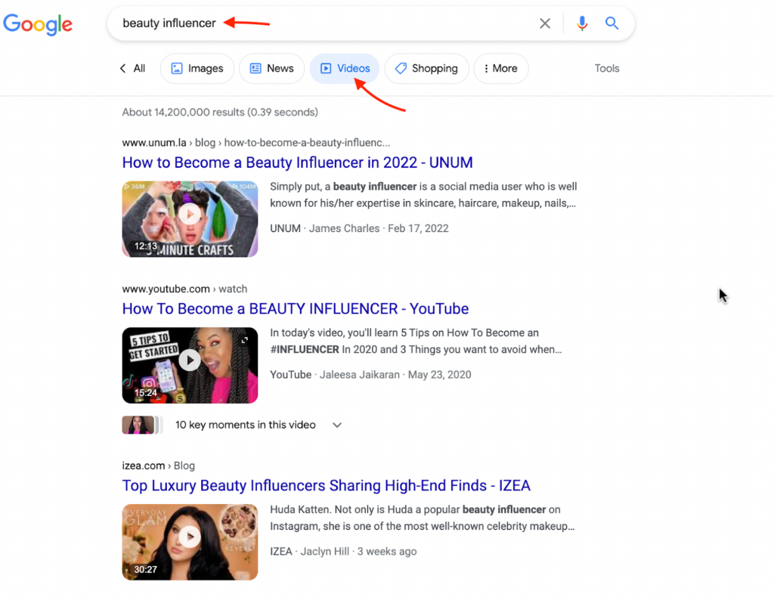Click the izea.com Blog breadcrumb

pyautogui.click(x=159, y=466)
